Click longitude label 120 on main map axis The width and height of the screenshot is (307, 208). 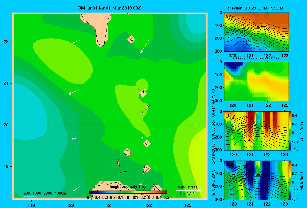tap(71, 205)
